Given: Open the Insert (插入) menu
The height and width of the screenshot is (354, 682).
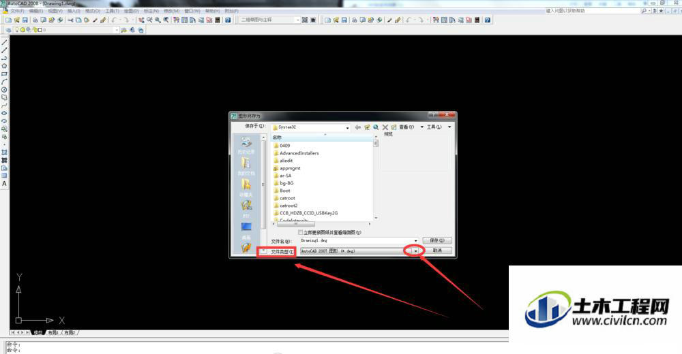Looking at the screenshot, I should (x=74, y=11).
